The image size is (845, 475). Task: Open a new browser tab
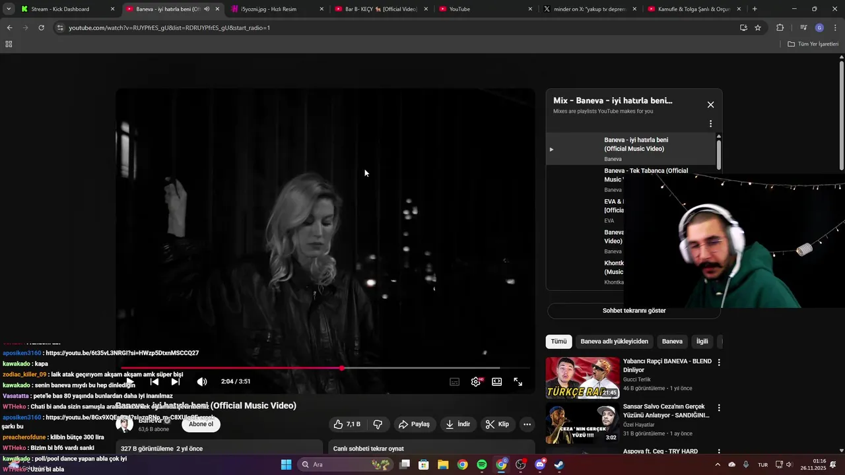pos(755,9)
